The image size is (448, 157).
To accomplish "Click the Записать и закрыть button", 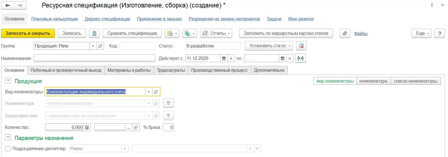I will (28, 33).
